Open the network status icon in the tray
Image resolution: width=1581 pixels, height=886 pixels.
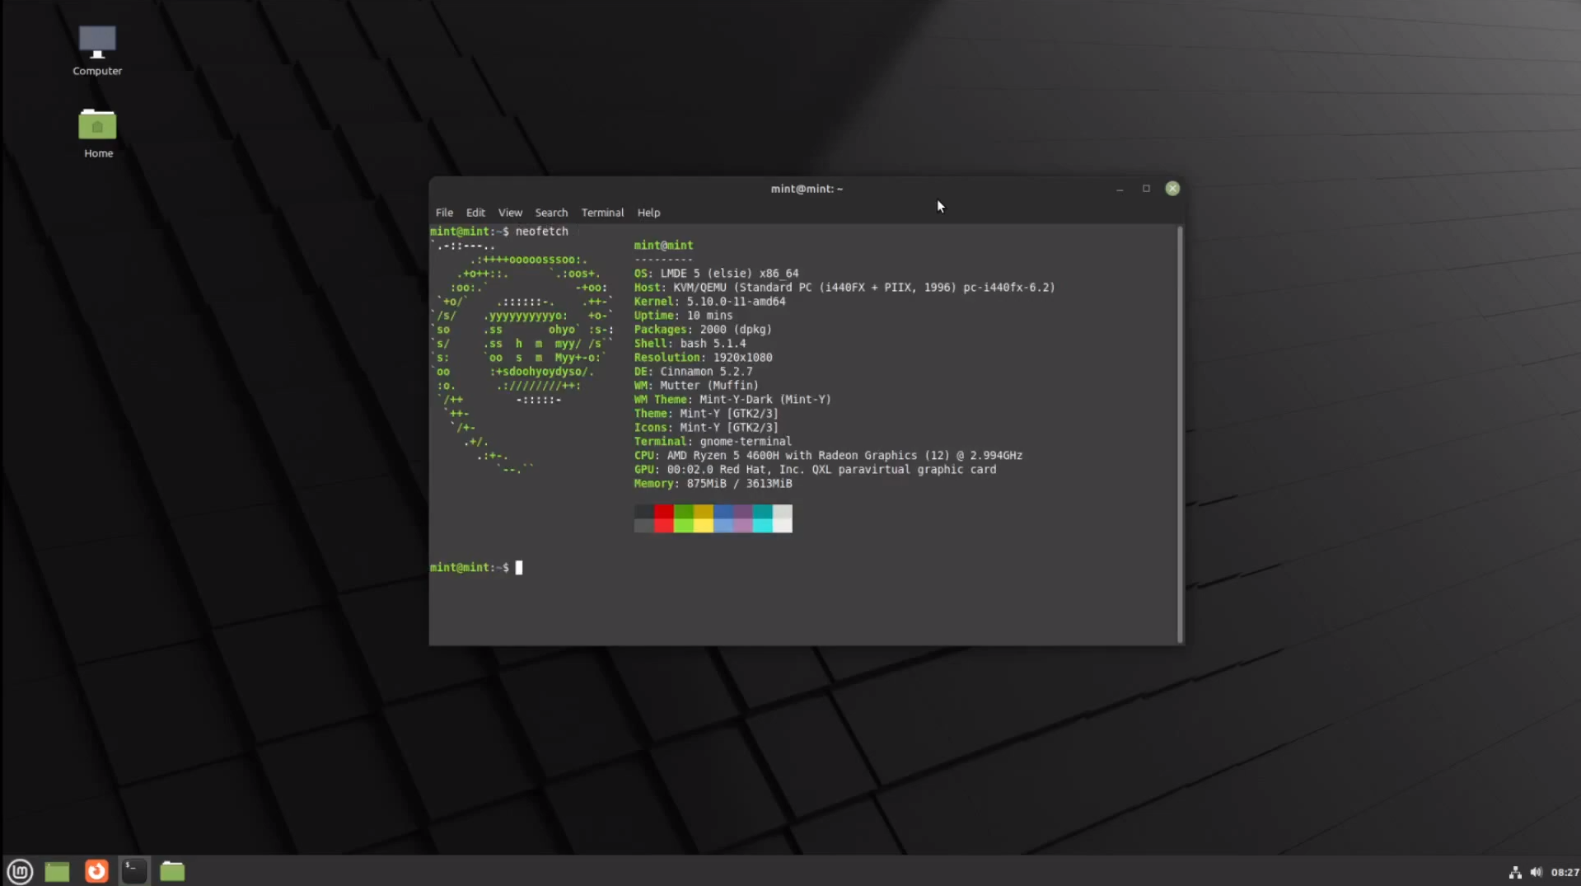1516,872
